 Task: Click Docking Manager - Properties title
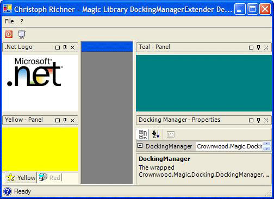click(x=179, y=120)
